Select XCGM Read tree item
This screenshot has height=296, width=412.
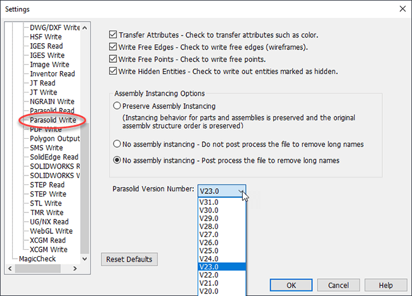click(x=48, y=240)
